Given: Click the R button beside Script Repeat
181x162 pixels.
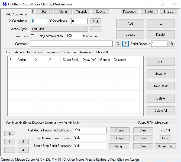Looking at the screenshot, I should tap(172, 44).
